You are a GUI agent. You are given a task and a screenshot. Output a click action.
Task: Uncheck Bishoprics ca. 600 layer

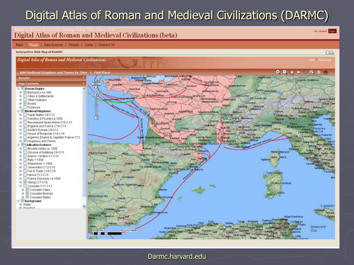click(25, 92)
